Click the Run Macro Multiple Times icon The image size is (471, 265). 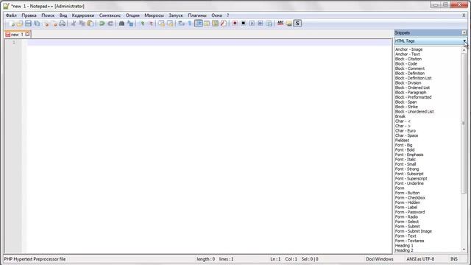pyautogui.click(x=260, y=24)
